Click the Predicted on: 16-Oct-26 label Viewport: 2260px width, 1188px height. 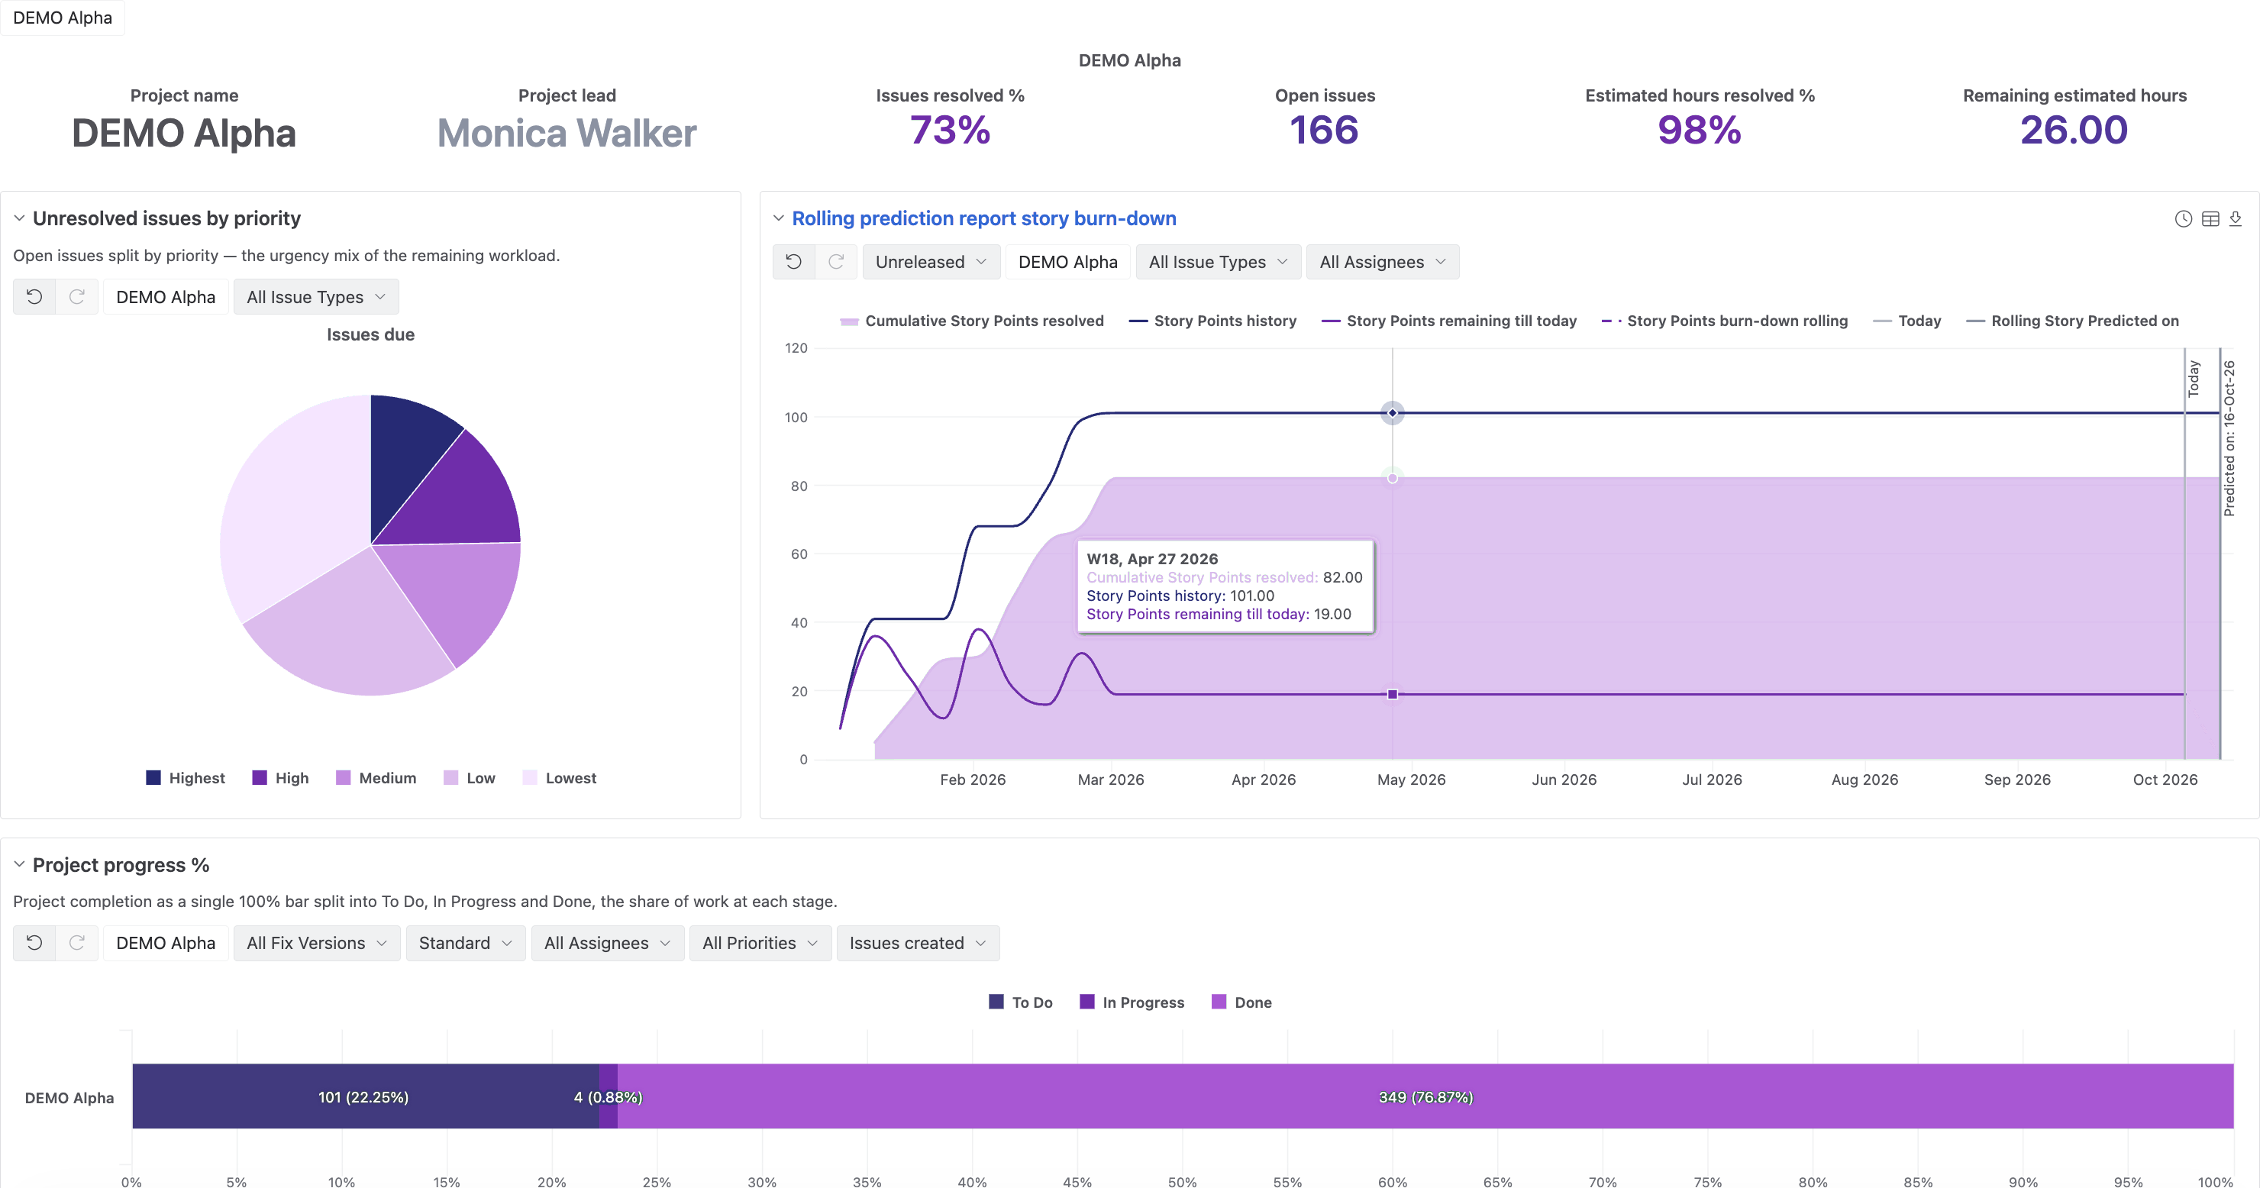click(x=2229, y=437)
